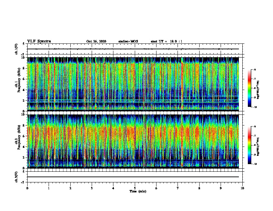This screenshot has height=211, width=273.
Task: Click time axis tick label "1"
Action: coord(49,188)
